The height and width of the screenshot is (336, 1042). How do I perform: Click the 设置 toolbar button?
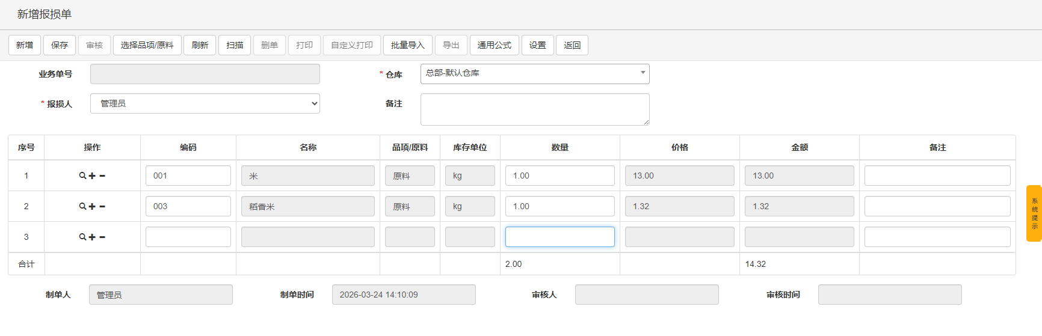(537, 45)
